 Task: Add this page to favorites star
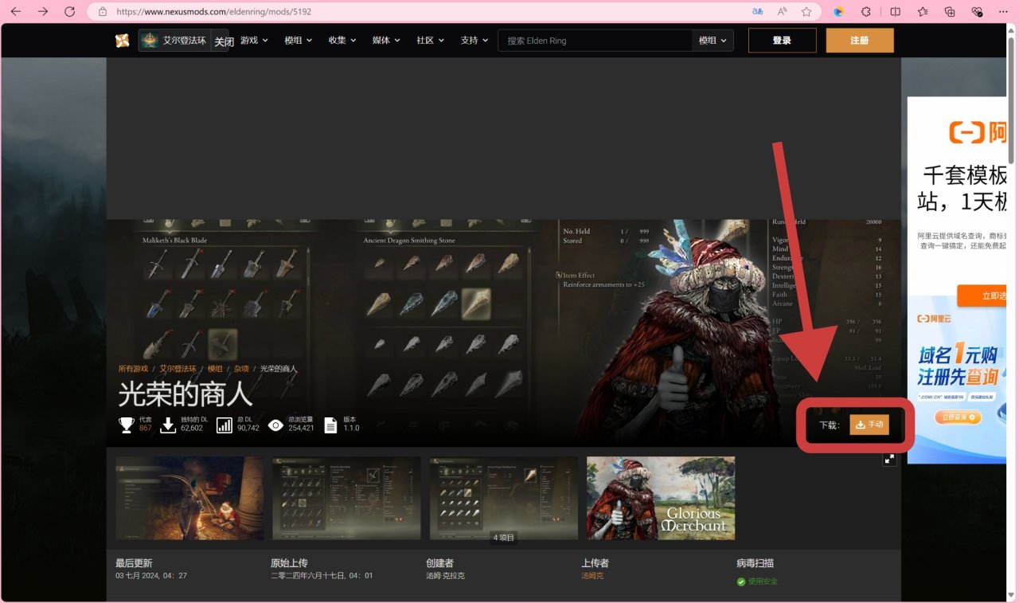point(806,12)
